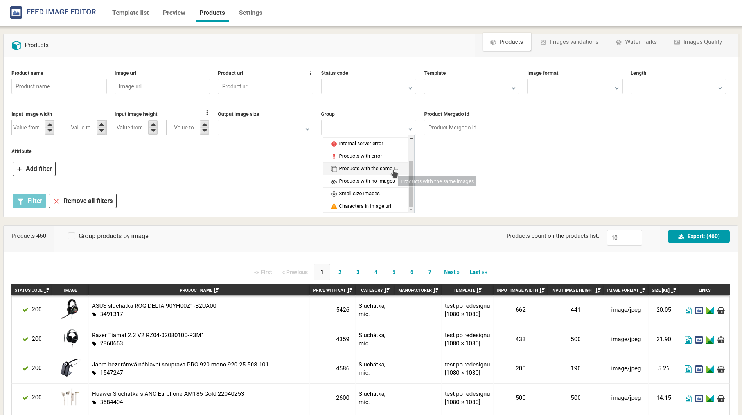Open image file link for Huawei row

coord(688,399)
